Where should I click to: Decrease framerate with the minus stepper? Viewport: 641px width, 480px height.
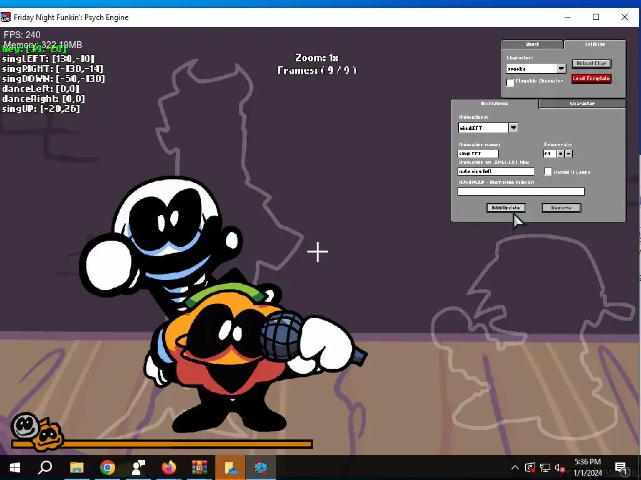(x=568, y=154)
